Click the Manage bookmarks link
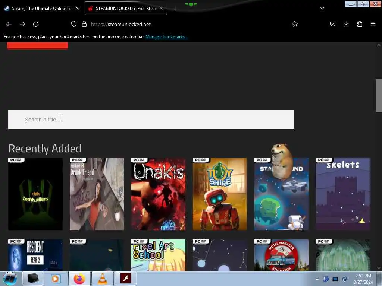The image size is (382, 286). coord(167,37)
